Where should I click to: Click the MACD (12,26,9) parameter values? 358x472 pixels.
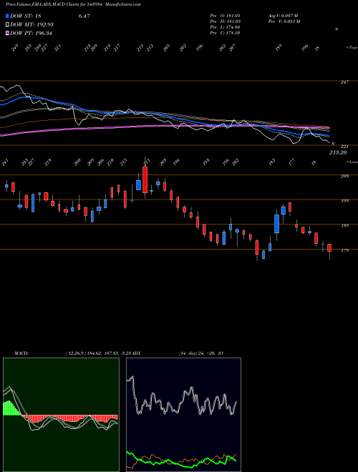[98, 353]
